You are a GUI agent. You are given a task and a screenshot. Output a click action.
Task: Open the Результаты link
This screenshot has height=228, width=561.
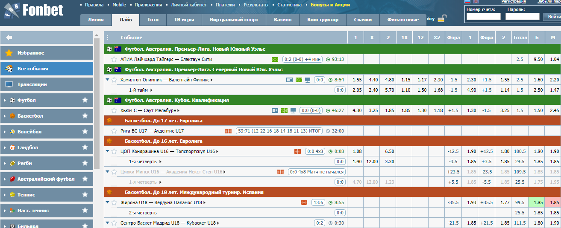tap(256, 5)
